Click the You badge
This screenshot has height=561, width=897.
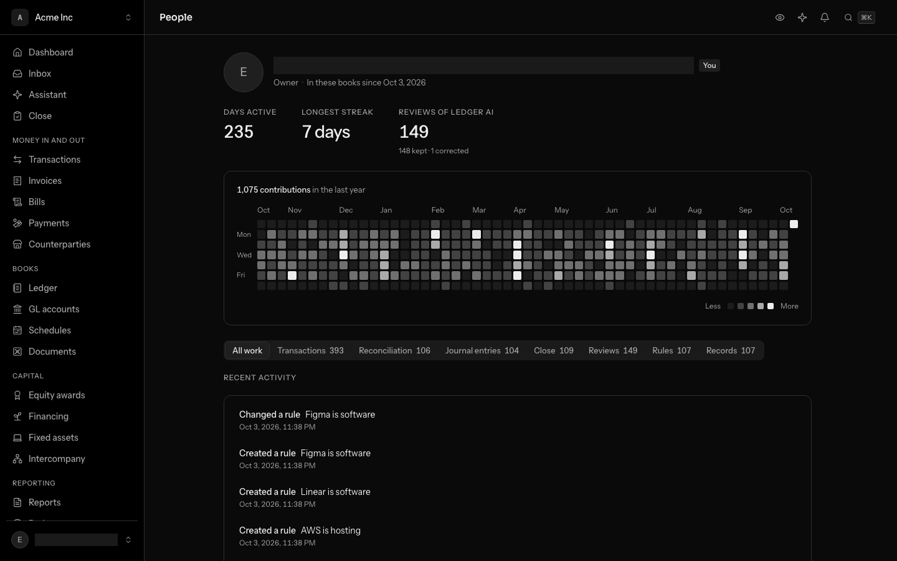point(710,65)
